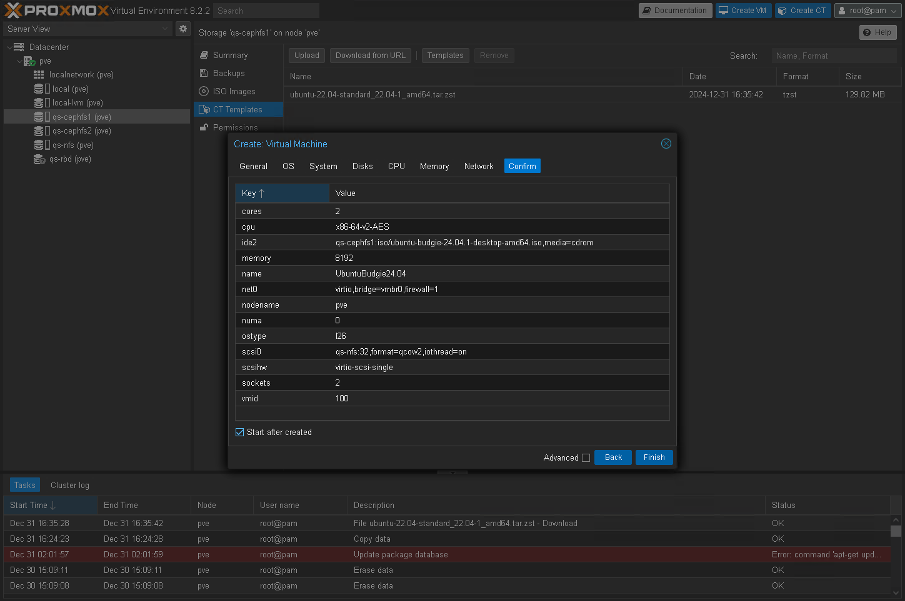Open Help via the question mark button
Image resolution: width=905 pixels, height=601 pixels.
coord(877,32)
